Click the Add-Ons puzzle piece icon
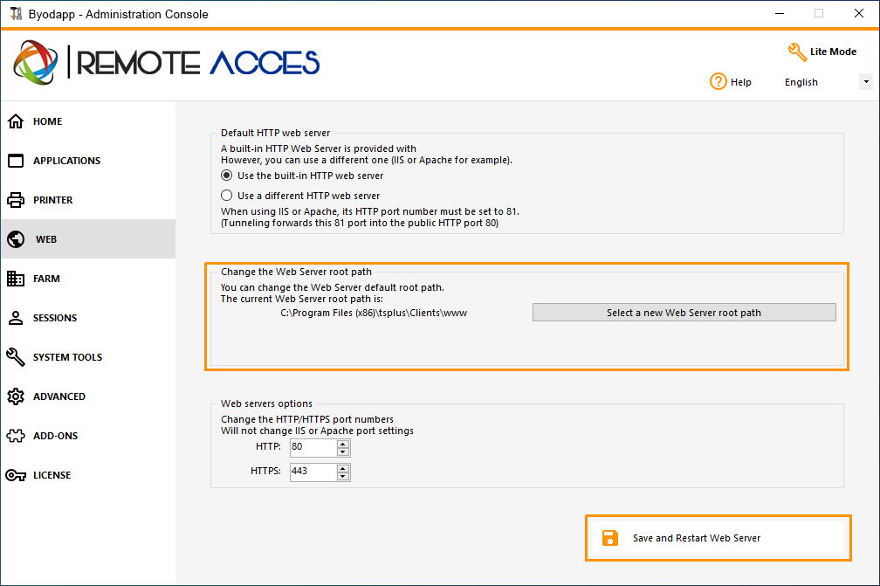 click(x=16, y=436)
